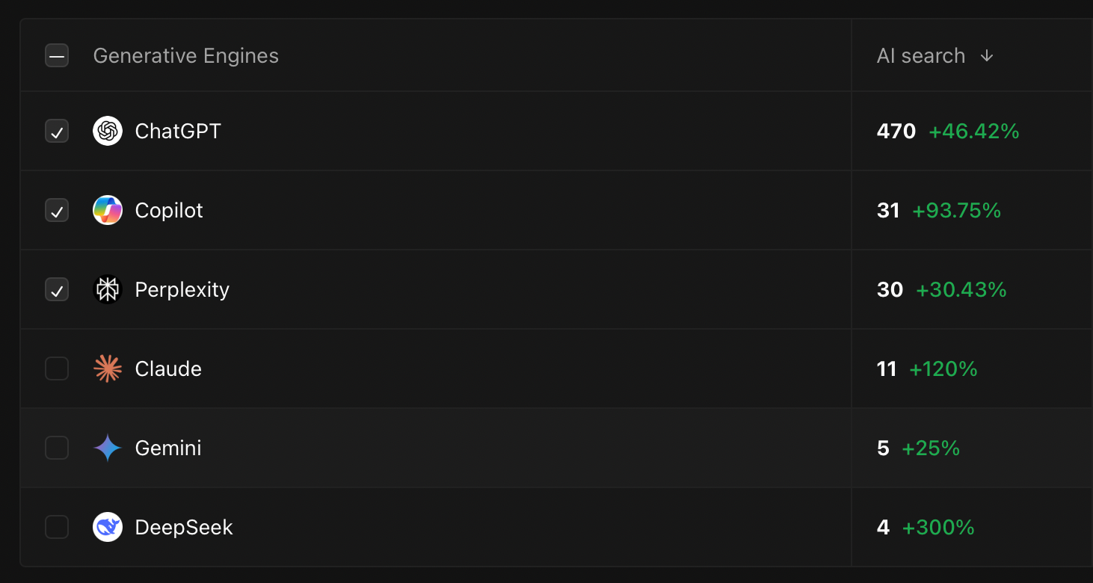Click the Perplexity logo icon
Screen dimensions: 1093x583
(108, 290)
